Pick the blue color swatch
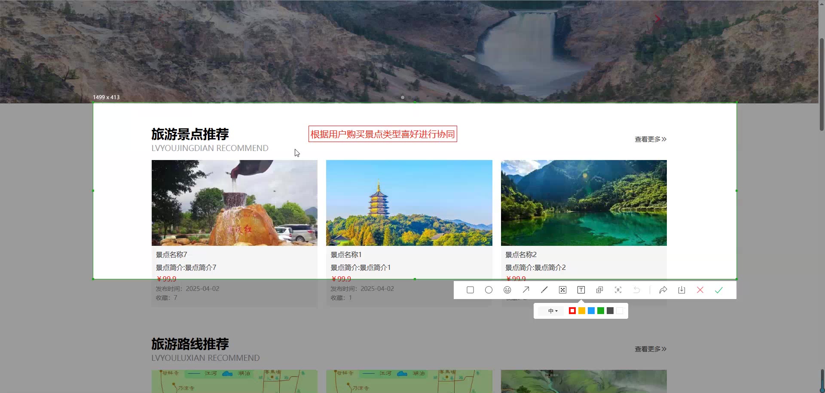Viewport: 825px width, 393px height. point(591,311)
